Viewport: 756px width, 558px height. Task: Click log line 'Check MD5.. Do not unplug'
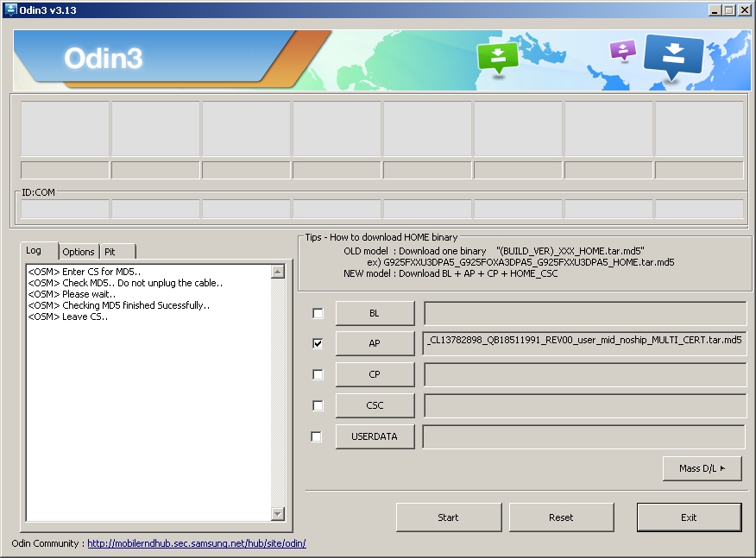tap(125, 284)
